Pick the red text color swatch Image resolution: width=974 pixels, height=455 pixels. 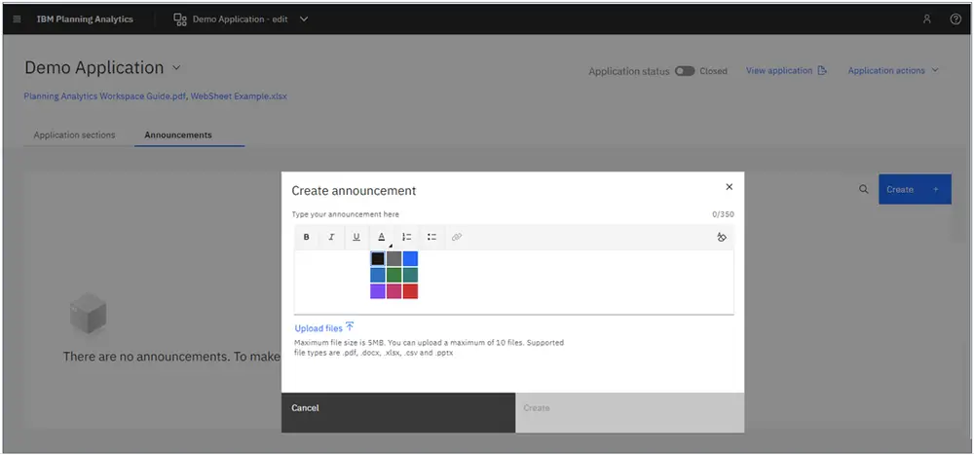coord(410,291)
